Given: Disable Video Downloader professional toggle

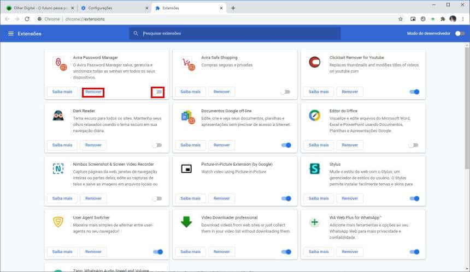Looking at the screenshot, I should (286, 252).
